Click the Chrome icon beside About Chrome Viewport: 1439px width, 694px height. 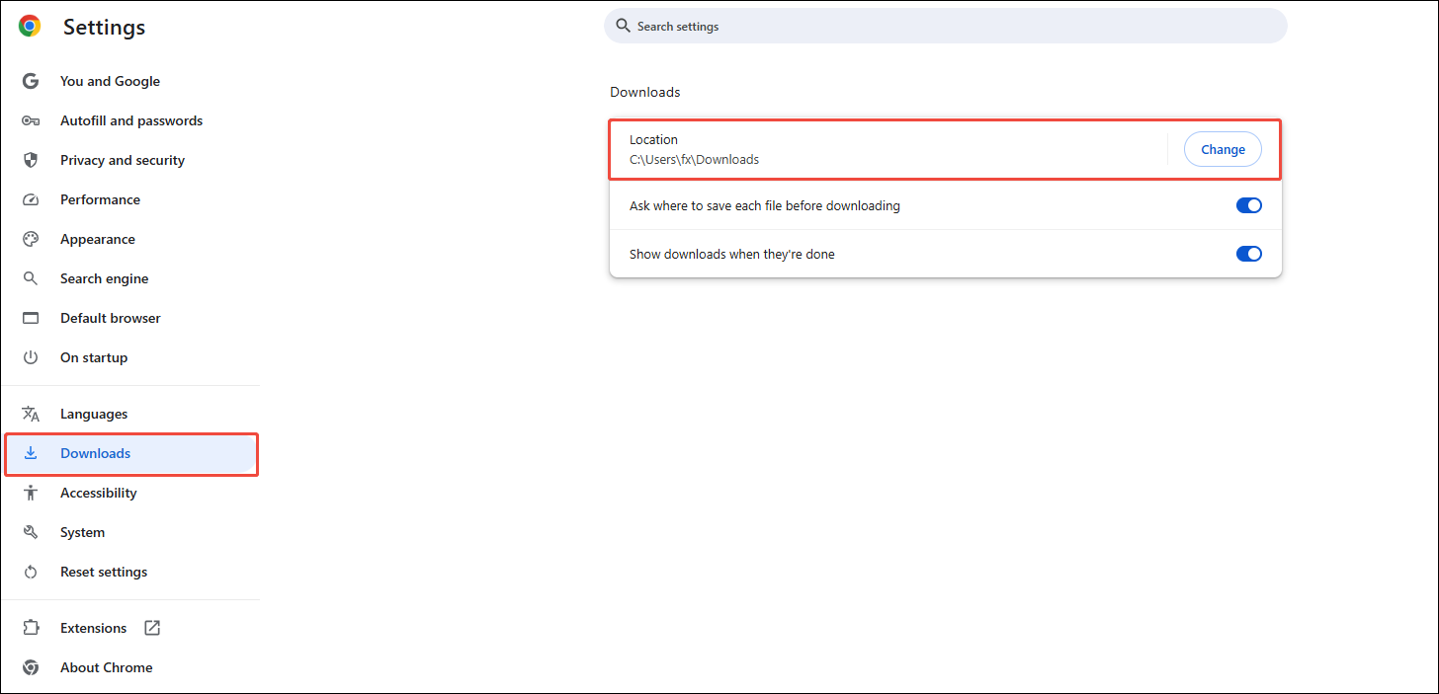(x=31, y=667)
